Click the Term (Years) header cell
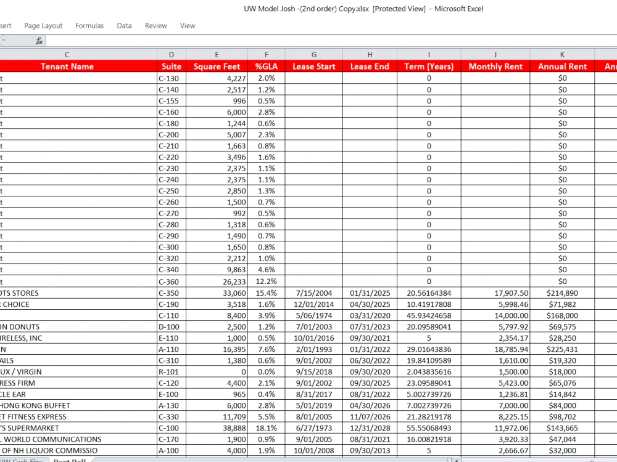Screen dimensions: 617x462 pos(429,67)
